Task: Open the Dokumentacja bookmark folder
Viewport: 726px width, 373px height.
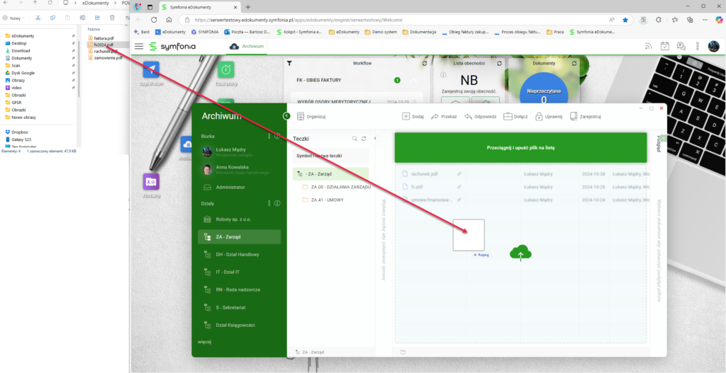Action: [420, 33]
